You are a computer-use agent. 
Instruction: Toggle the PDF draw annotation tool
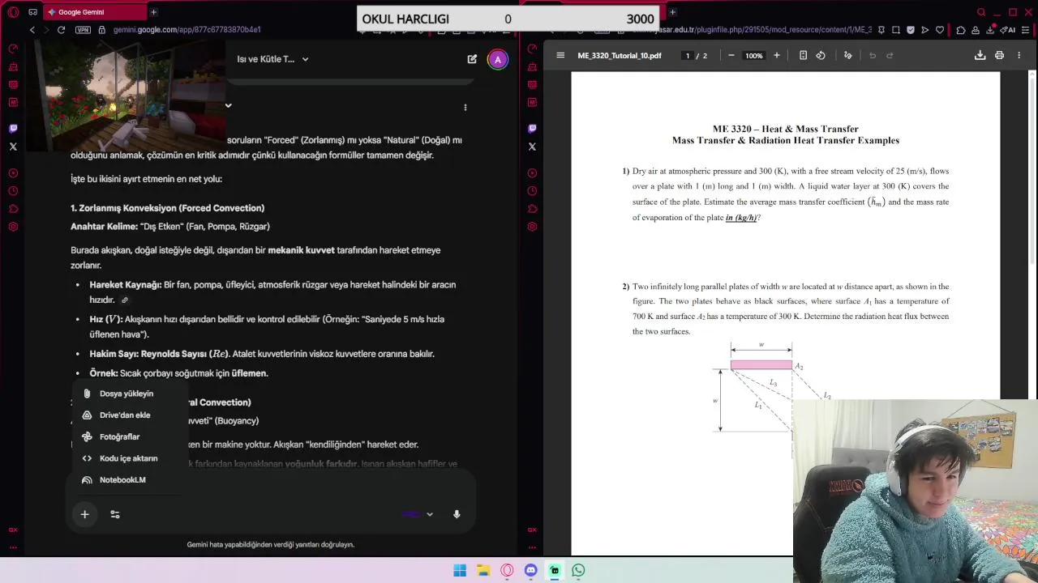(x=847, y=56)
